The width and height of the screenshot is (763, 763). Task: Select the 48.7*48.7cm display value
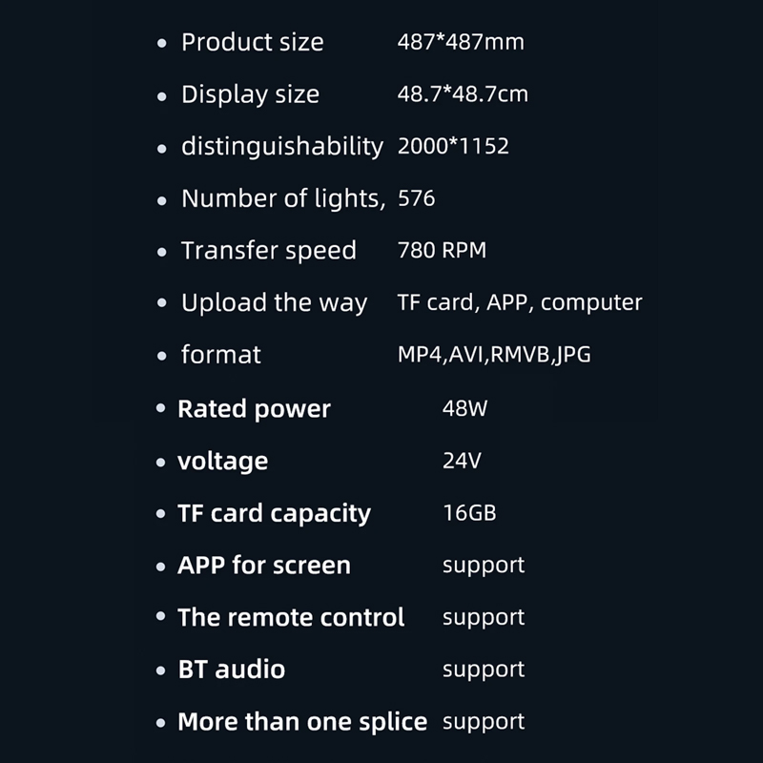[x=463, y=93]
